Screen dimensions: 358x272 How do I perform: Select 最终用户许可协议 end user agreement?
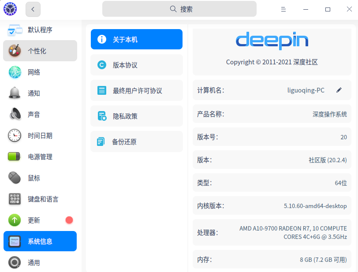[136, 90]
